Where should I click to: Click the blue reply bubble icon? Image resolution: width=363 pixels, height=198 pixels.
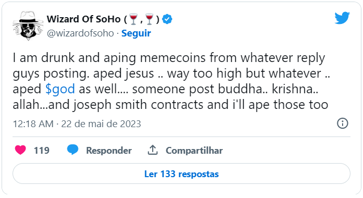[x=73, y=150]
